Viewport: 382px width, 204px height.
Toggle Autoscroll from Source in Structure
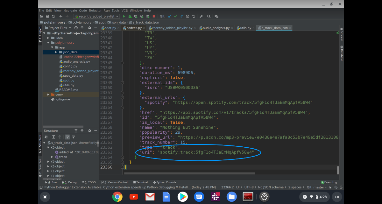point(73,137)
